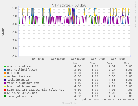The image size is (138, 106).
Task: Select the tock.lntgn.ca legend label
Action: pyautogui.click(x=18, y=80)
